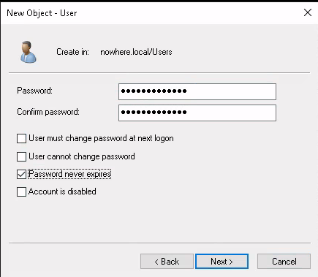Screen dimensions: 318x277
Task: Click the nowhere.local/Users path text
Action: point(136,52)
